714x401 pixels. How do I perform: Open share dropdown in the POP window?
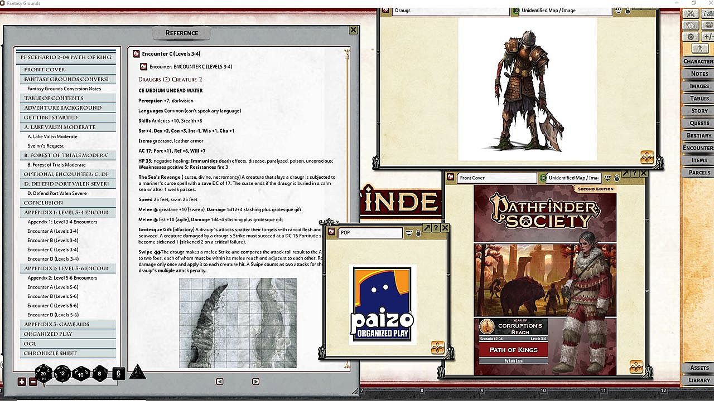[x=409, y=233]
